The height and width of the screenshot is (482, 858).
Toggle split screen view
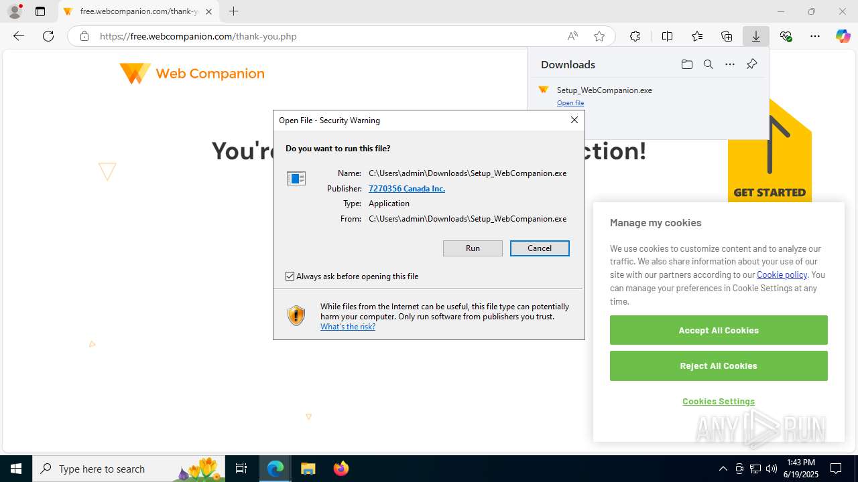coord(667,36)
